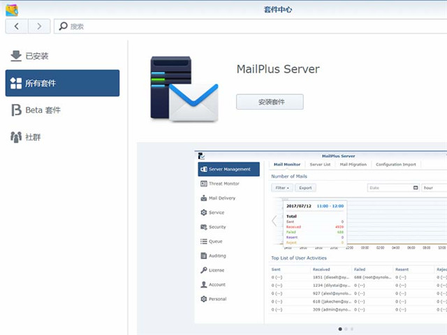Click the Personal gear icon
Viewport: 447px width, 335px height.
click(204, 299)
